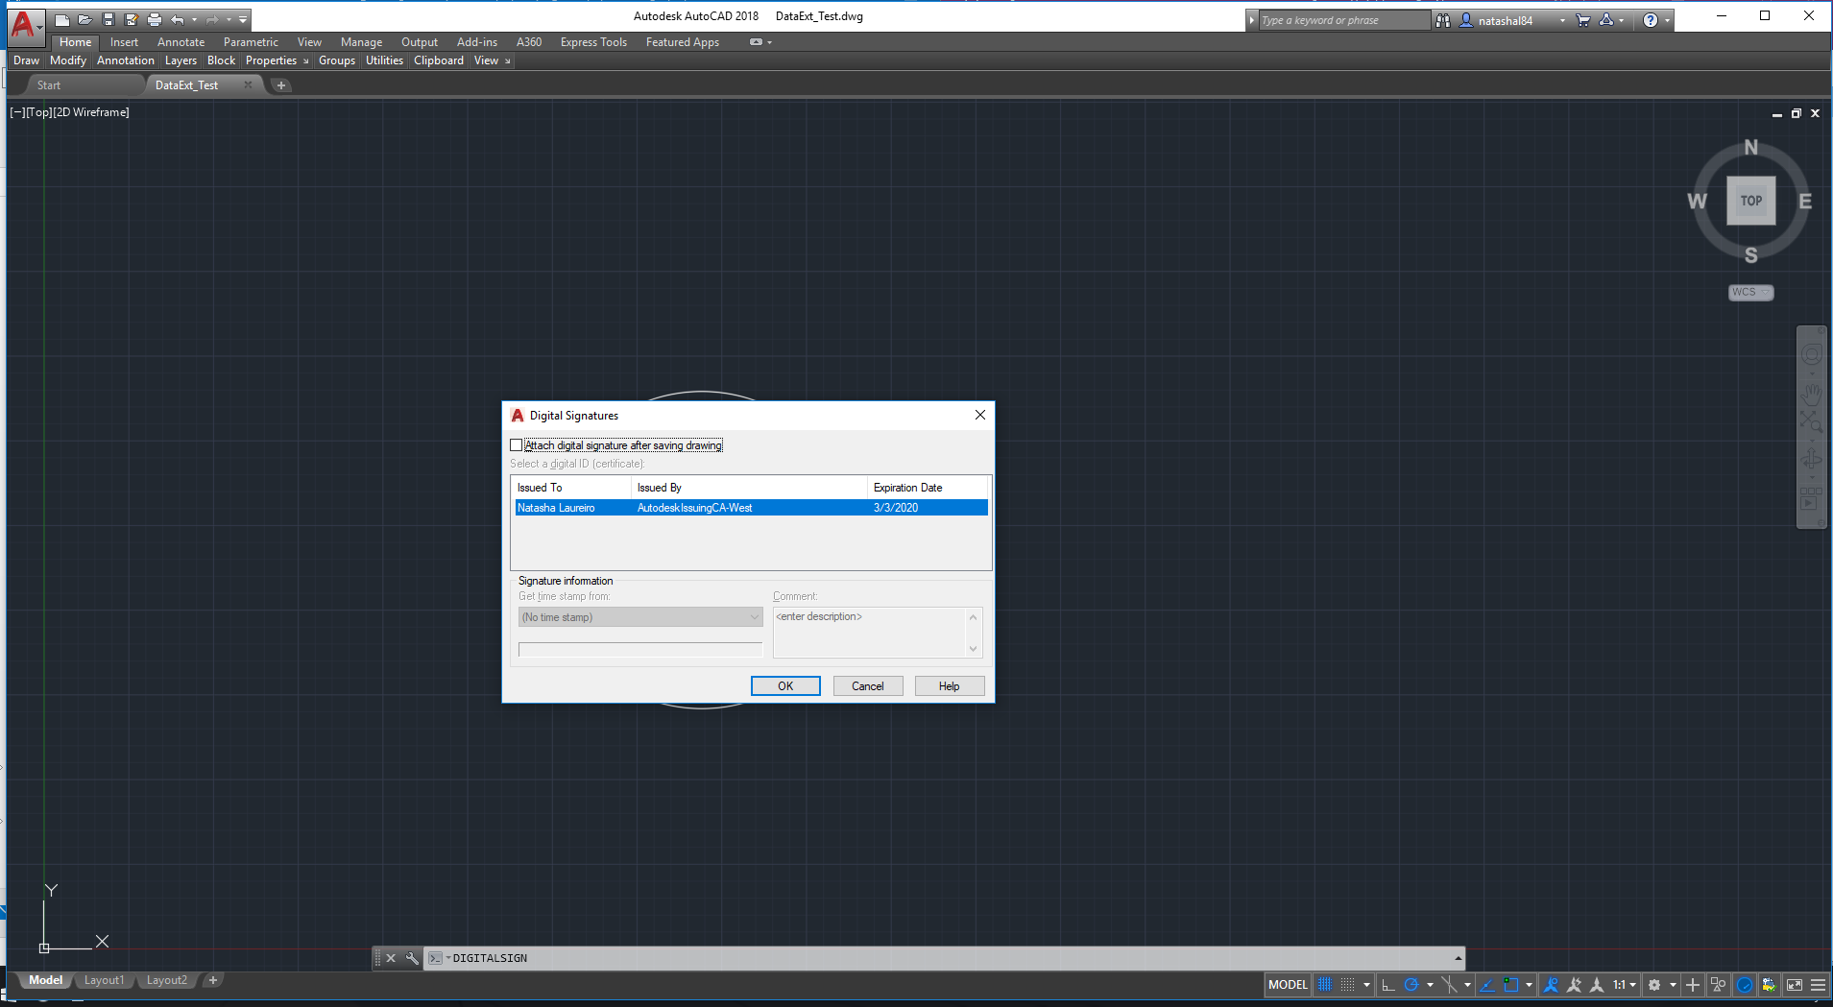Cancel the Digital Signatures dialog
This screenshot has height=1007, width=1833.
(x=868, y=686)
